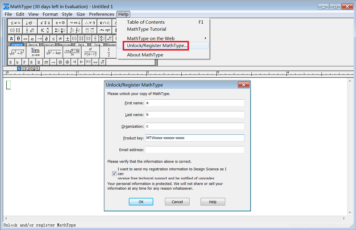The height and width of the screenshot is (230, 356).
Task: Insert the n!/r!(n−r)! combination expression
Action: [90, 52]
